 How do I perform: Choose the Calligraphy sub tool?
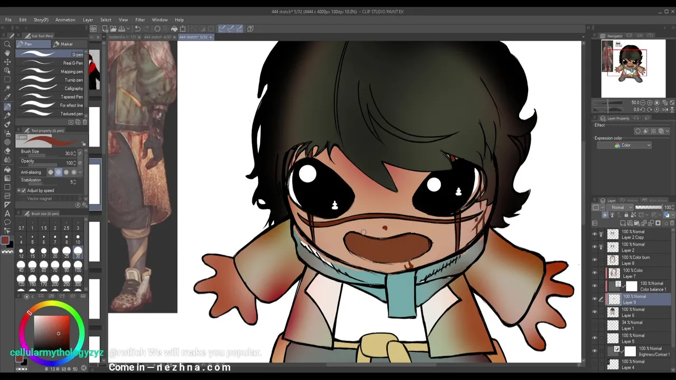(x=50, y=89)
